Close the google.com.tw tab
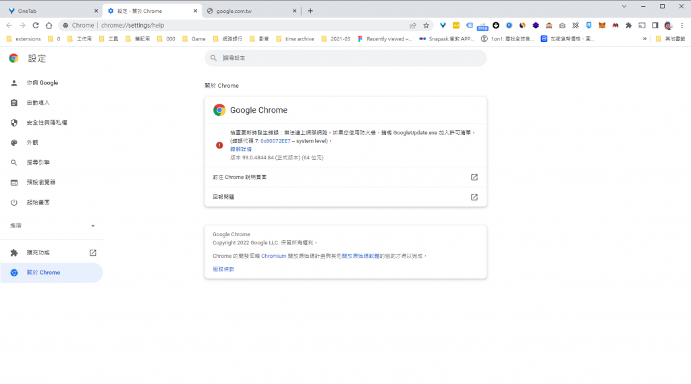 294,11
